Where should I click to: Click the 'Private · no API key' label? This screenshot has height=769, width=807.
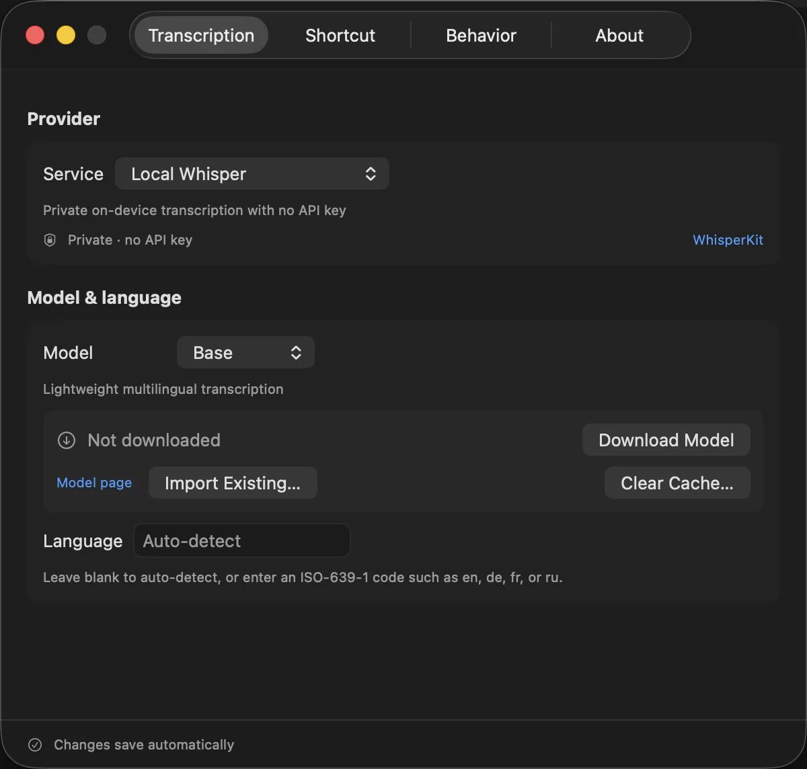click(130, 240)
